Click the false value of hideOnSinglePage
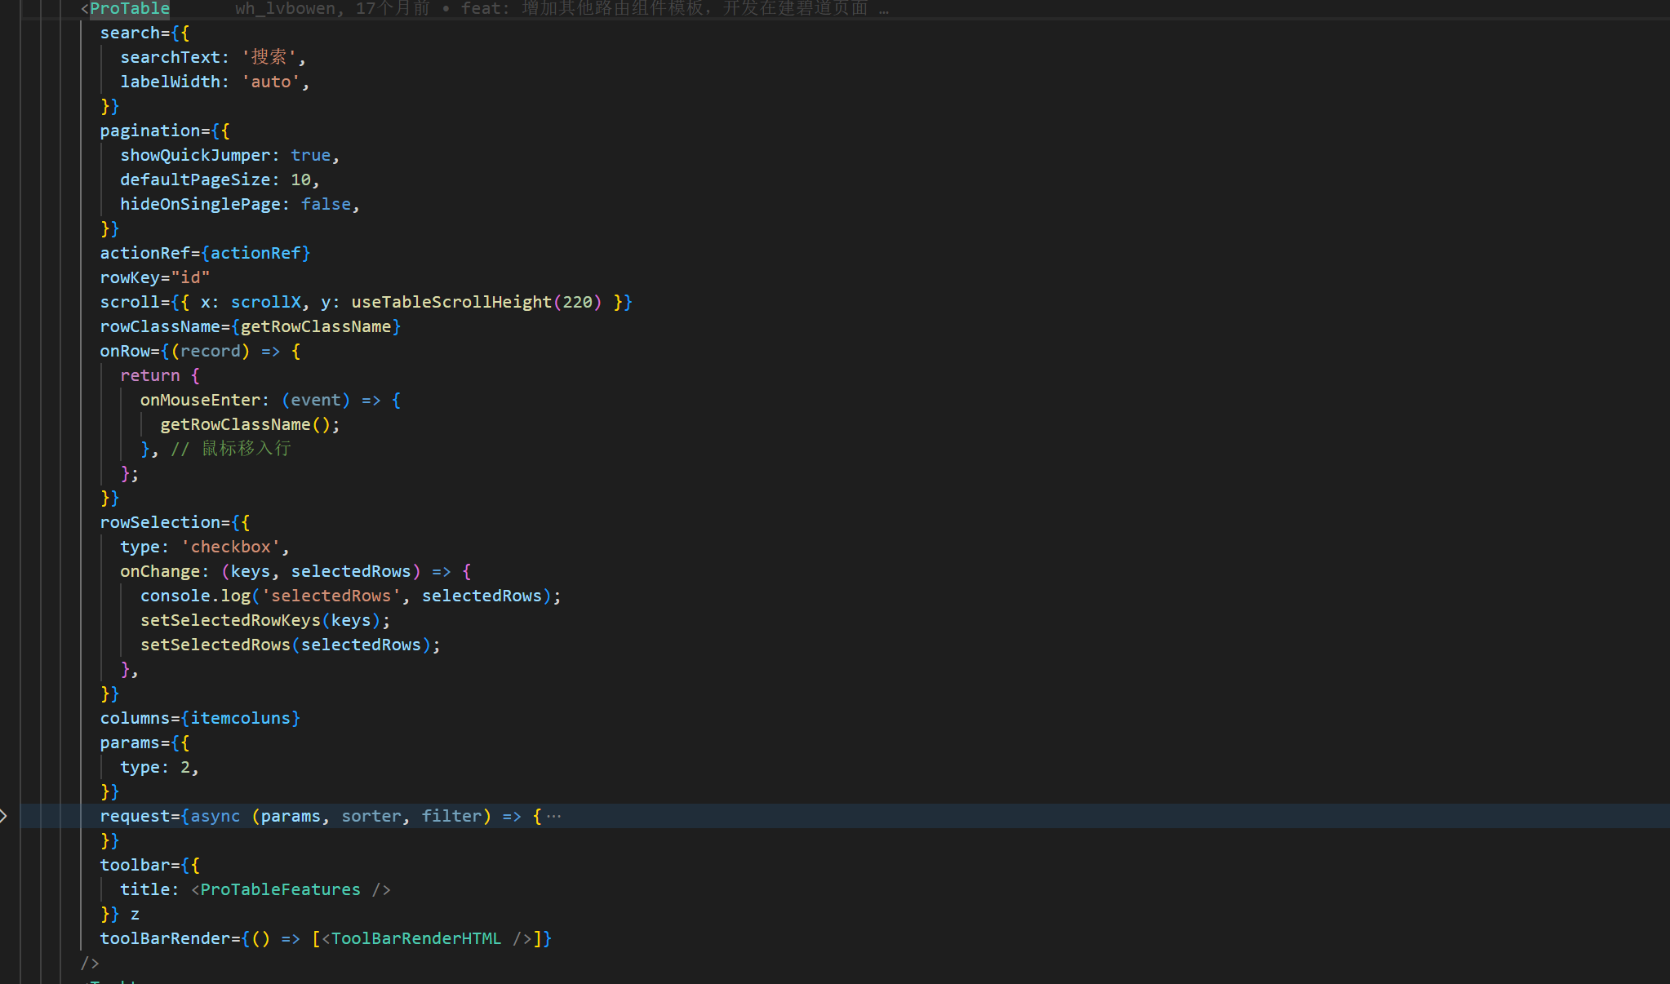Screen dimensions: 1670x984 tap(325, 204)
